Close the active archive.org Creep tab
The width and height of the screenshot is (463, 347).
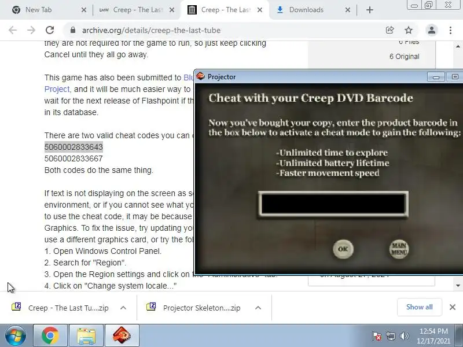[x=260, y=10]
